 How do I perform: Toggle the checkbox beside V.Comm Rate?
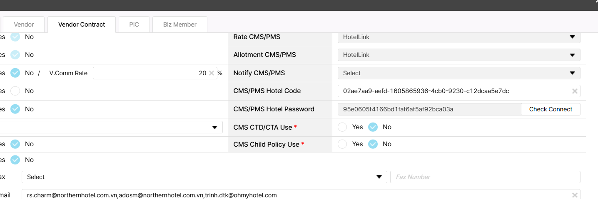15,73
